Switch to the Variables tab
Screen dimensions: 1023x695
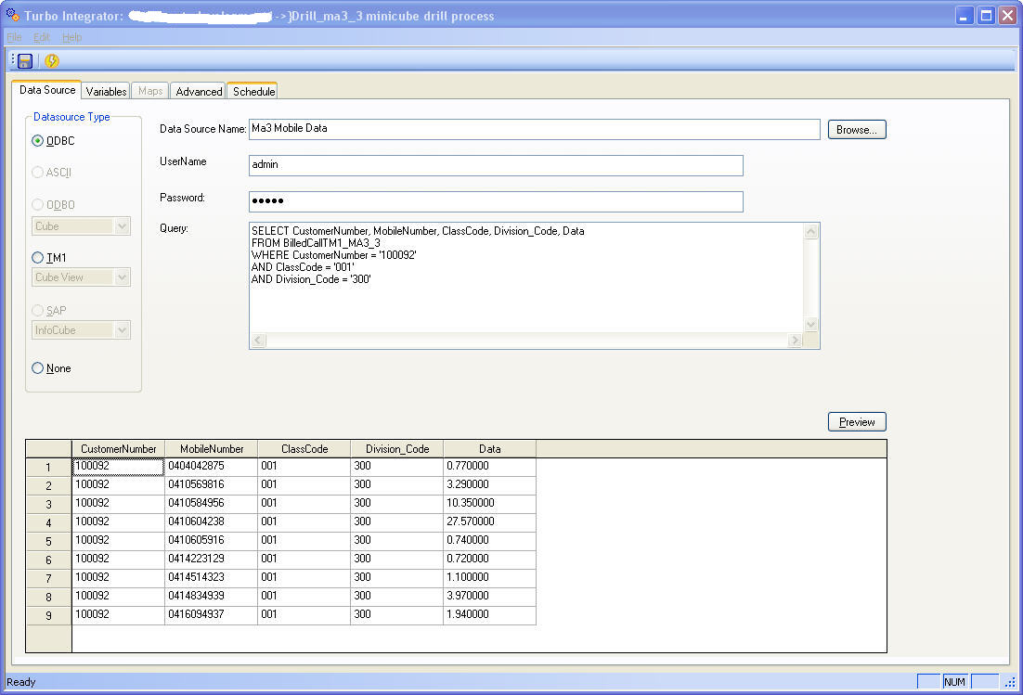(x=106, y=92)
